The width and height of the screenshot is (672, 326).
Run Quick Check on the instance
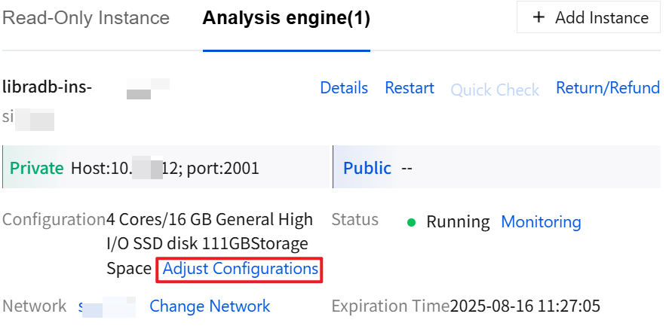pyautogui.click(x=495, y=90)
